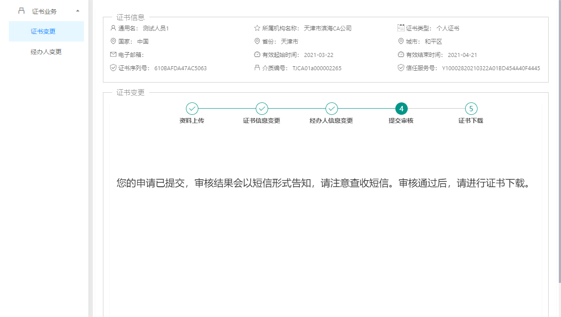Image resolution: width=561 pixels, height=317 pixels.
Task: Click the vertical scrollbar on the right
Action: [559, 141]
